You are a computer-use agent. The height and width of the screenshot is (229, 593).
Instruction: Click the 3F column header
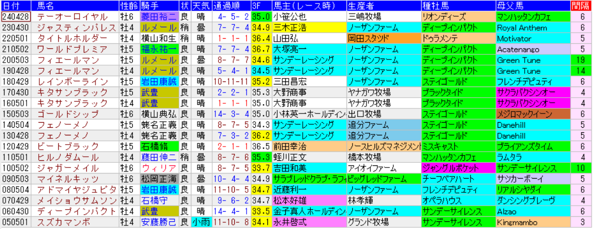pos(261,6)
